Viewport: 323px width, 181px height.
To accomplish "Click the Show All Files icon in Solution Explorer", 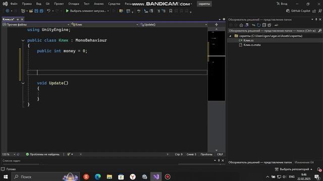I will coord(270,25).
